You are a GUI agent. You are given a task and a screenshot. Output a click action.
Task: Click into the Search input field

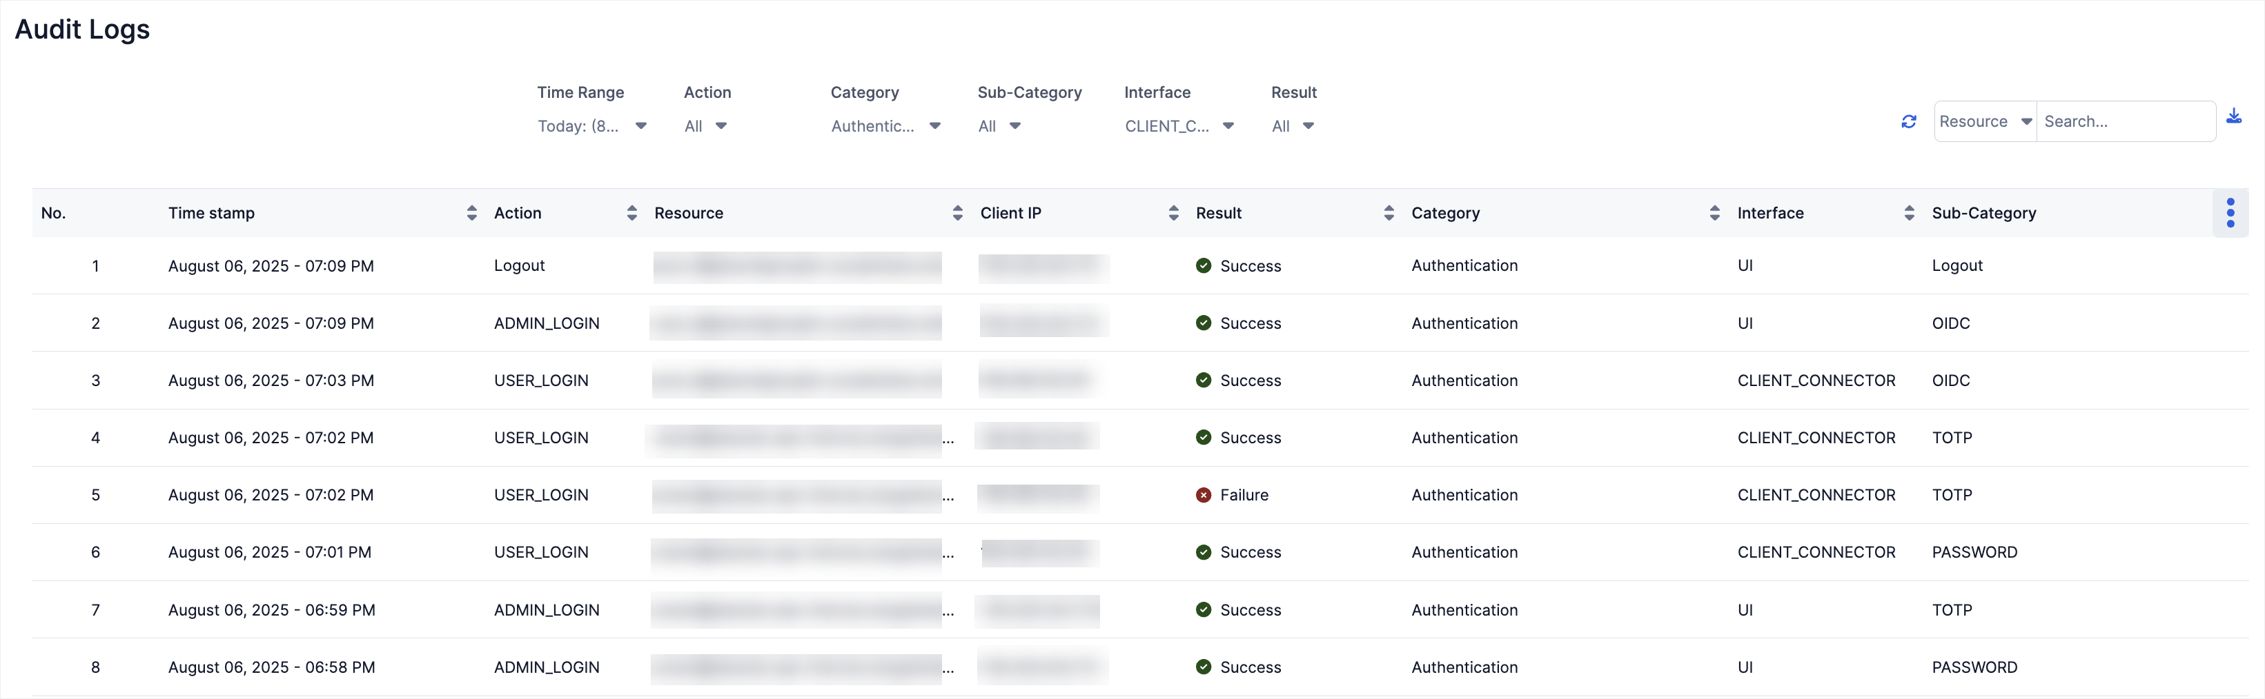2124,122
